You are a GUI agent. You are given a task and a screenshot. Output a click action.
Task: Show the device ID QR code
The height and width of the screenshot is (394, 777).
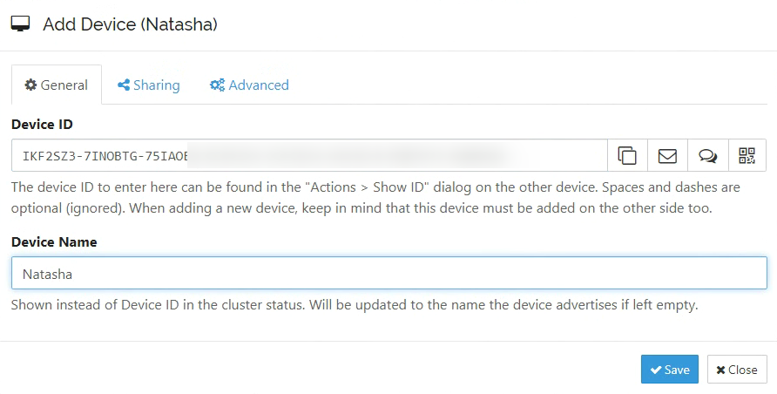pyautogui.click(x=747, y=156)
